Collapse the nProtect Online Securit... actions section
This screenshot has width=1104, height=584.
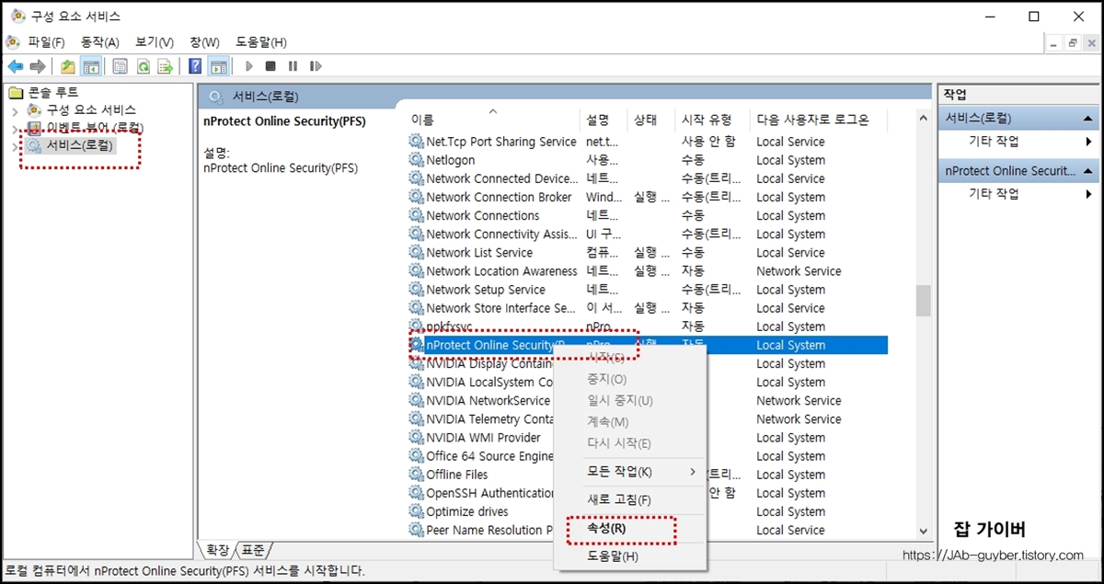1089,171
